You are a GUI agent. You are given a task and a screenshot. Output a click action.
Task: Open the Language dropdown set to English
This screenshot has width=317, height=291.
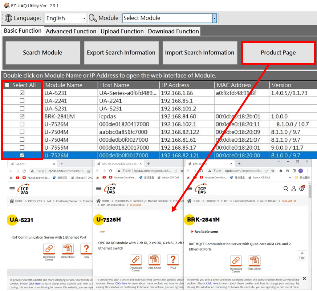(x=66, y=18)
